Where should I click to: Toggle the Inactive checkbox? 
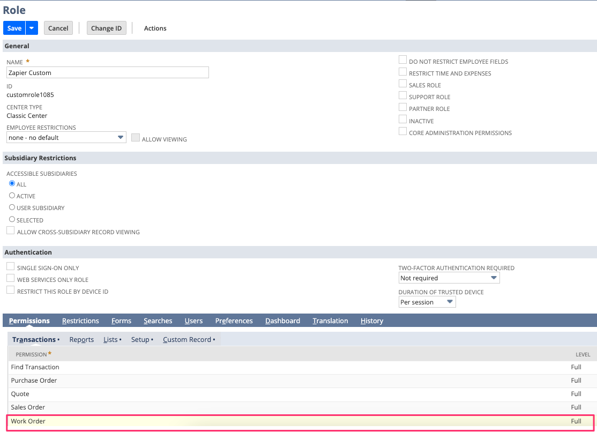click(x=402, y=119)
